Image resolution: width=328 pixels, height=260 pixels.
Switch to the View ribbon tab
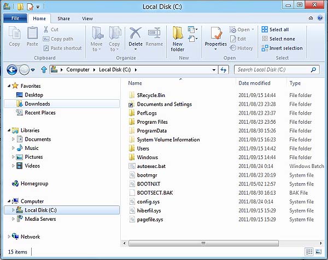(x=87, y=19)
